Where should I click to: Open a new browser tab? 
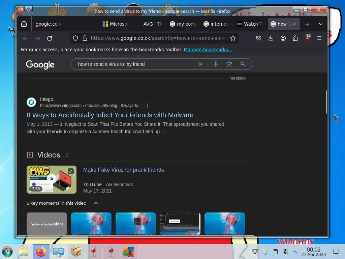pyautogui.click(x=307, y=24)
